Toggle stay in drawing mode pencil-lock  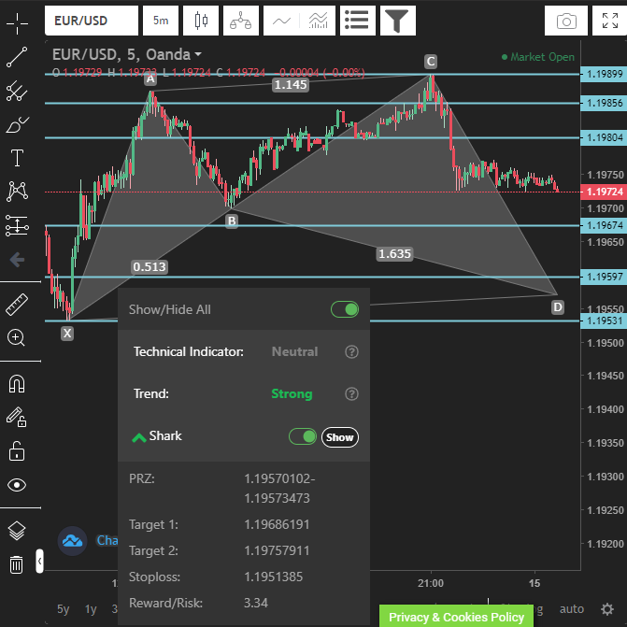tap(17, 418)
